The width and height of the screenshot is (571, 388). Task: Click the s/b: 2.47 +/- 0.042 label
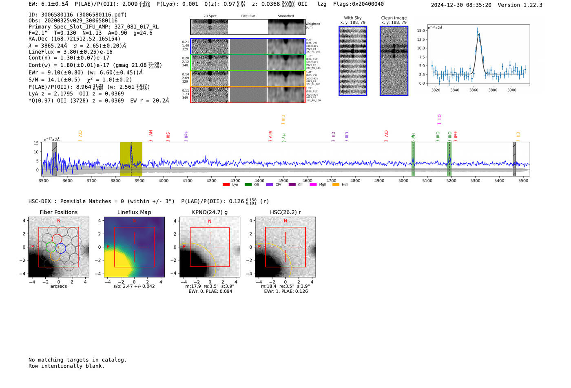pos(134,286)
